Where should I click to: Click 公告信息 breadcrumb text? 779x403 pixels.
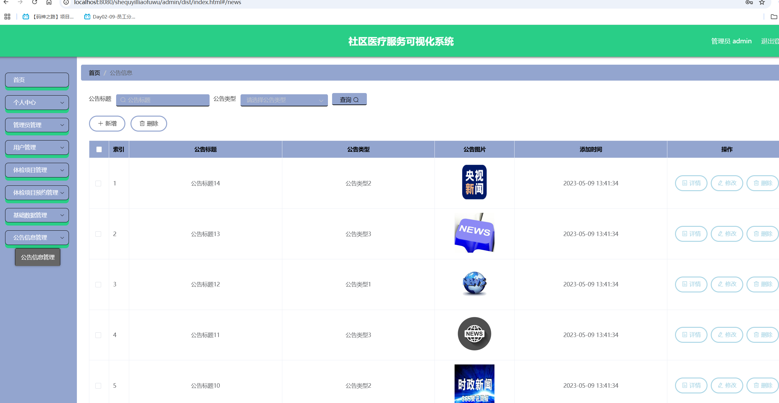(x=121, y=73)
